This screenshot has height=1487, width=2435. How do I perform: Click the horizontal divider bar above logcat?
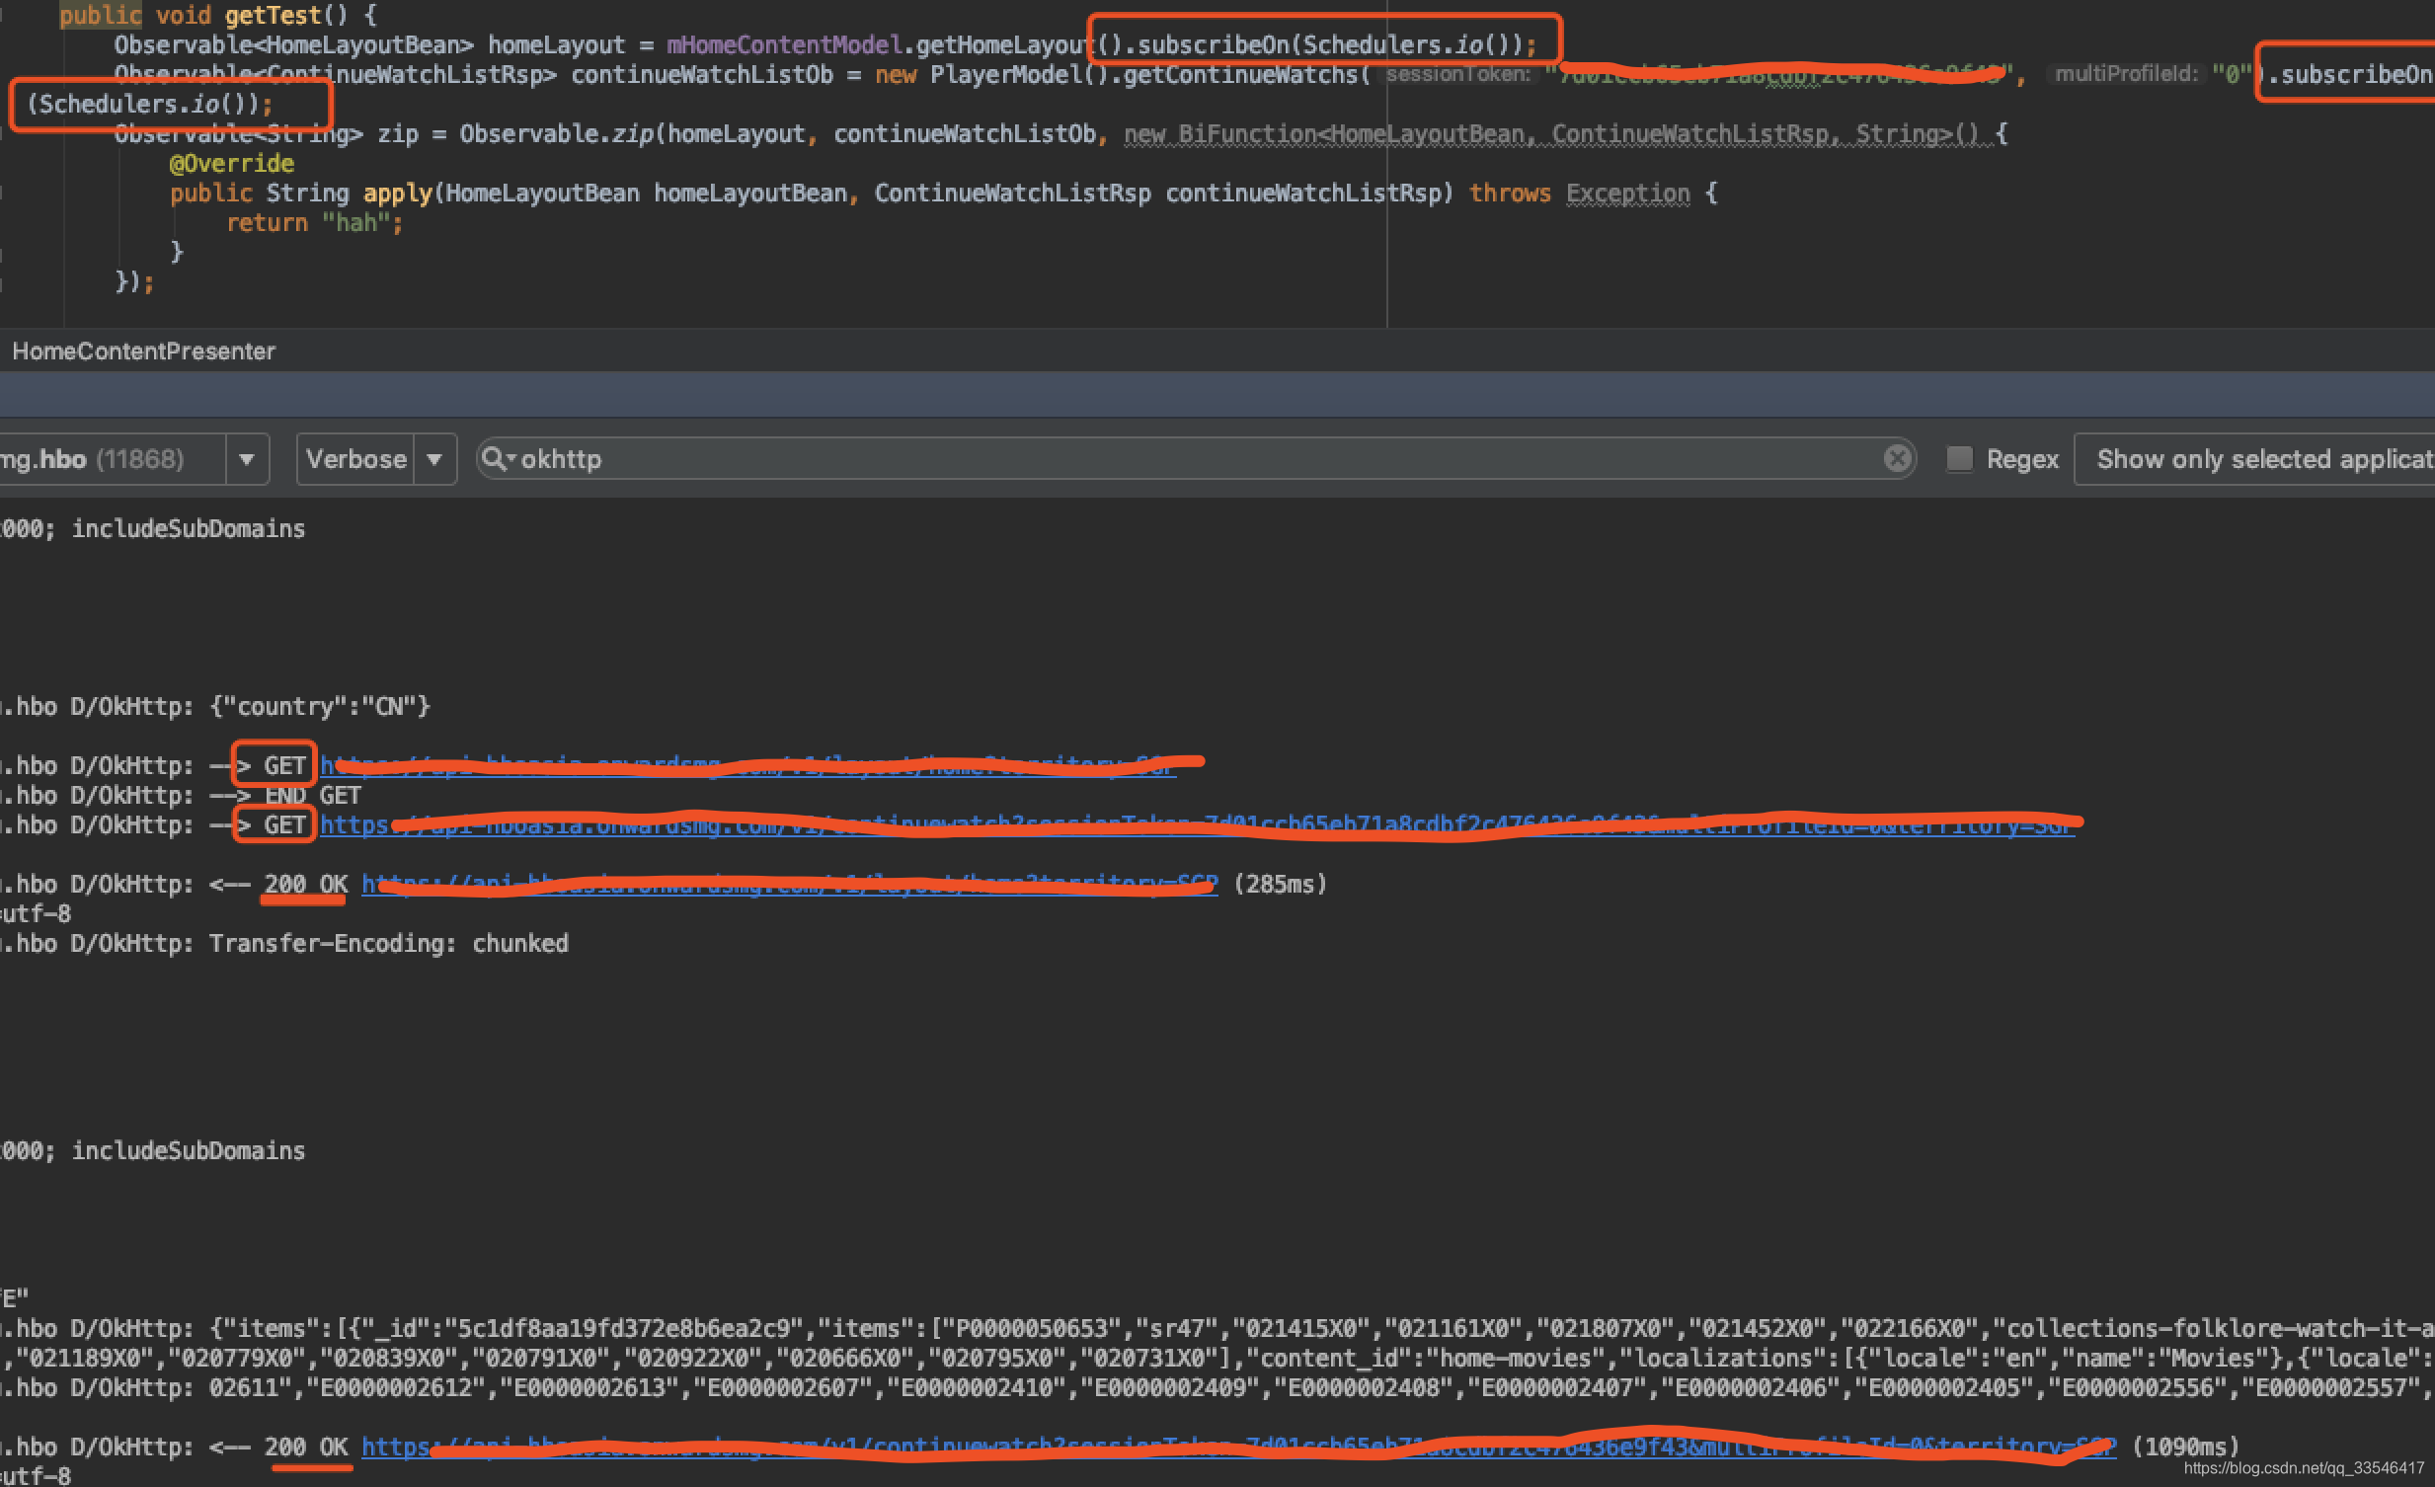point(1217,395)
